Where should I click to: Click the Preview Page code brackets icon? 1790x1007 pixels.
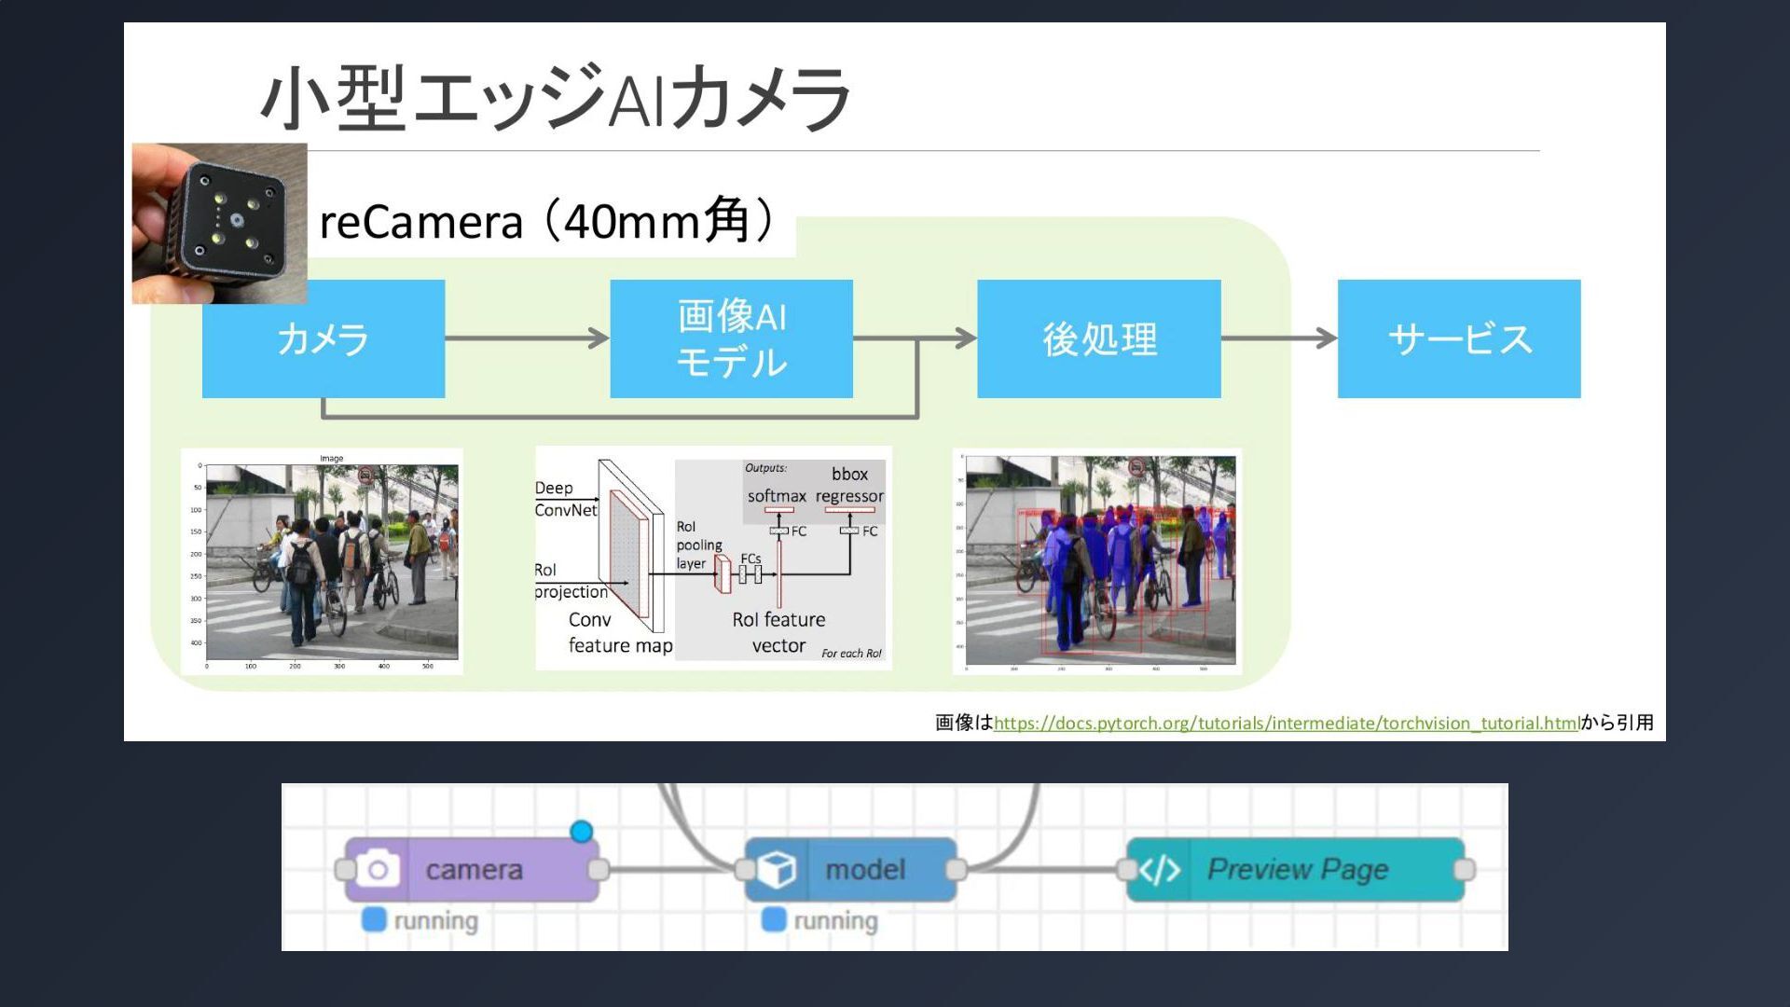1160,870
